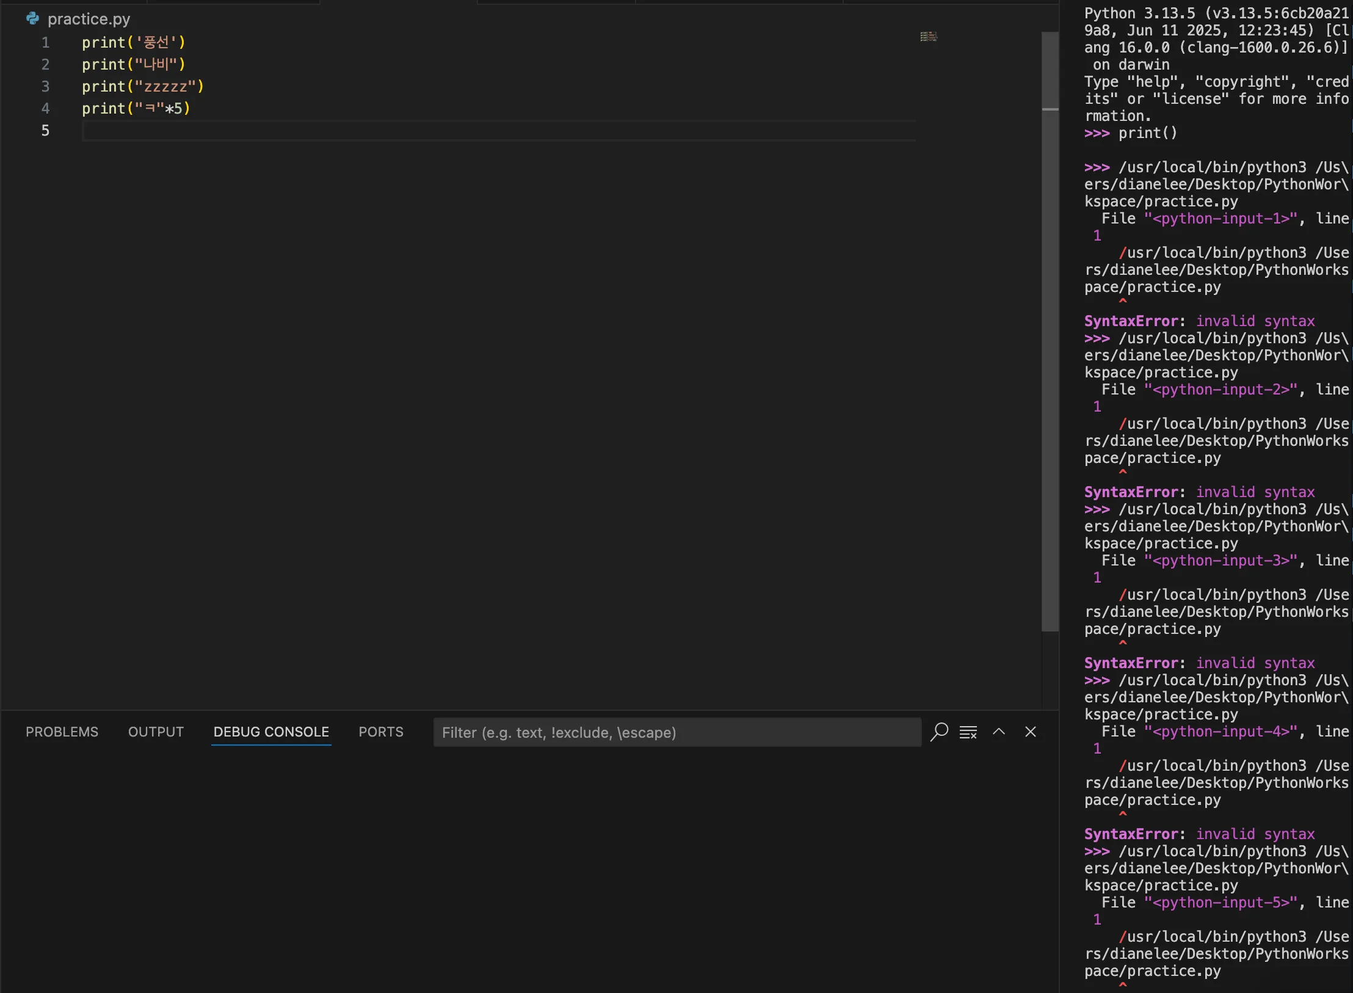
Task: Click line number 5 in the gutter
Action: [45, 131]
